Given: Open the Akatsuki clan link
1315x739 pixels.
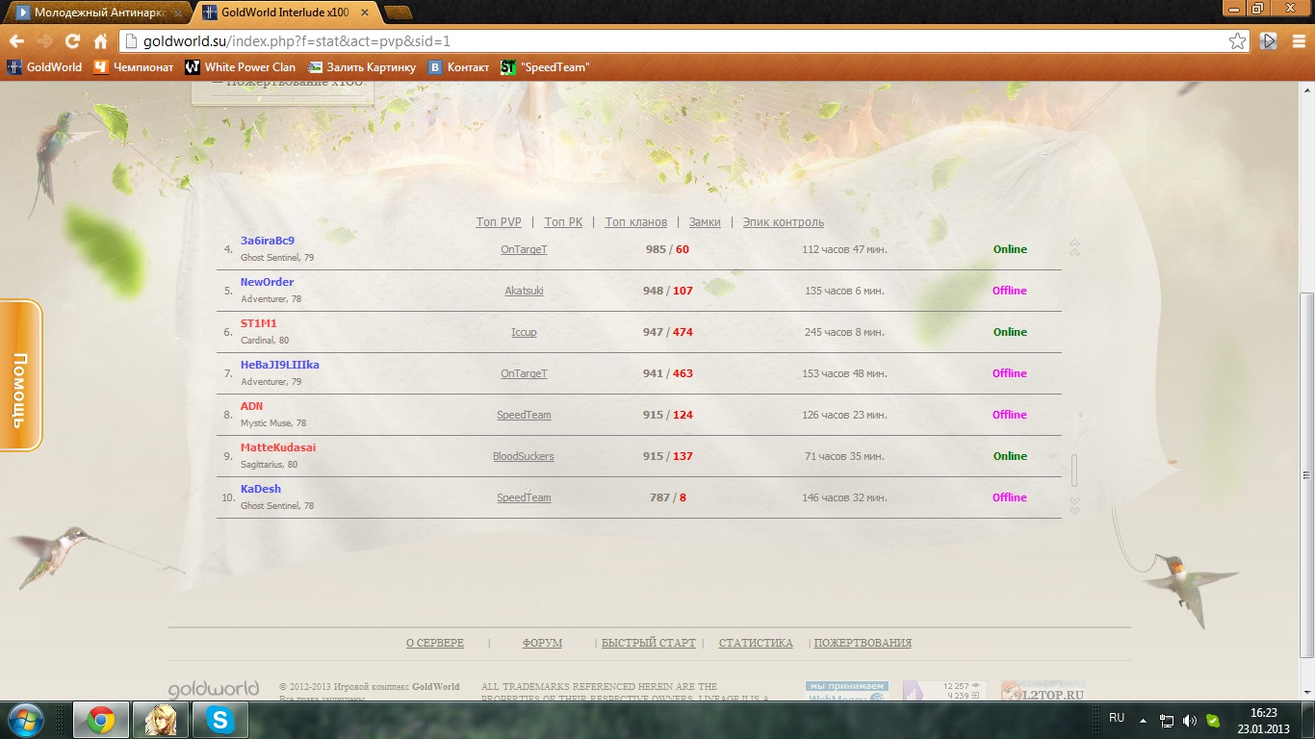Looking at the screenshot, I should click(524, 291).
